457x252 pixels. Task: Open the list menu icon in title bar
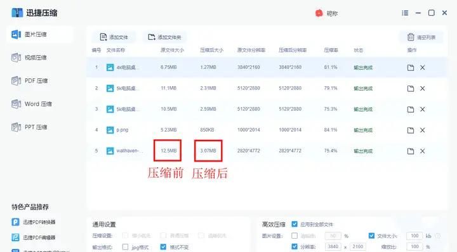405,13
